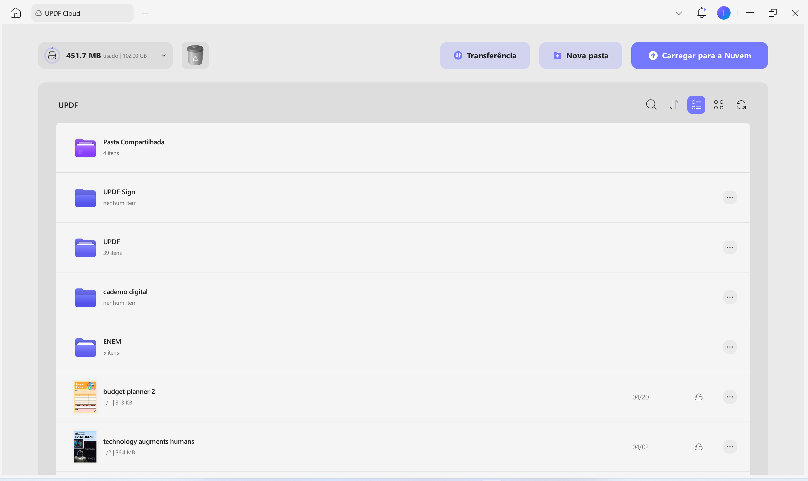This screenshot has width=808, height=481.
Task: Switch to grid view
Action: click(x=719, y=105)
